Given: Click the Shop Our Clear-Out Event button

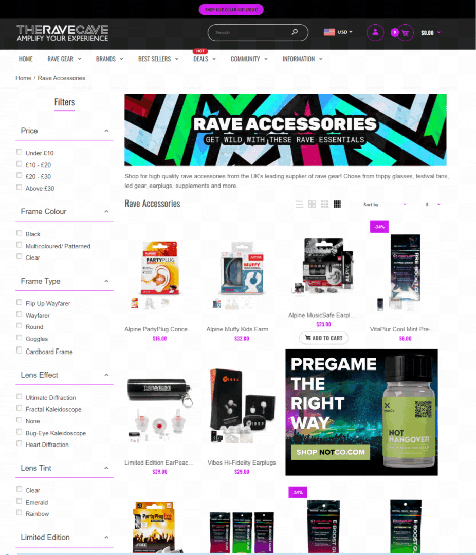Looking at the screenshot, I should (231, 10).
